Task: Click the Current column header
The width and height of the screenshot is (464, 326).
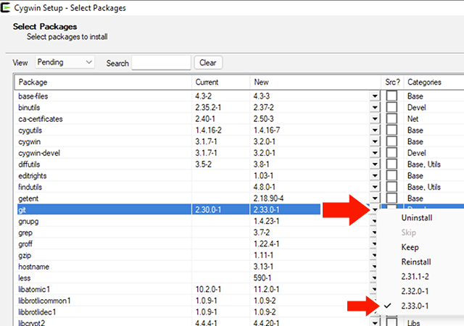Action: 220,82
